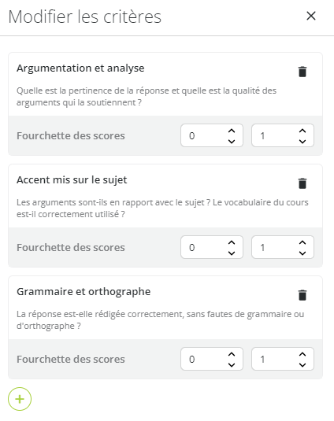The height and width of the screenshot is (421, 334).
Task: Increase maximum score for Grammaire et orthographe
Action: [x=302, y=354]
